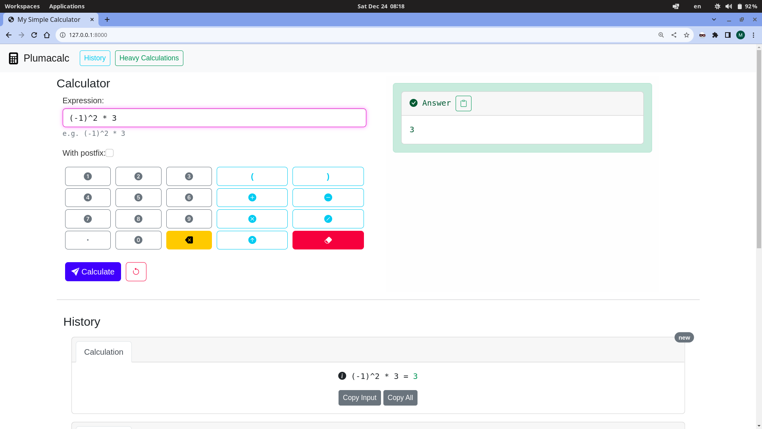Click in the Expression input field

tap(214, 118)
